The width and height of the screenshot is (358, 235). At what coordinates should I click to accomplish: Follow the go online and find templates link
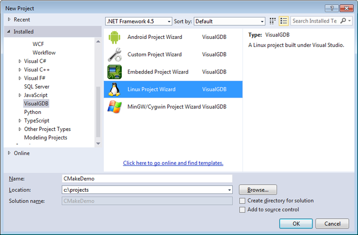[x=173, y=163]
